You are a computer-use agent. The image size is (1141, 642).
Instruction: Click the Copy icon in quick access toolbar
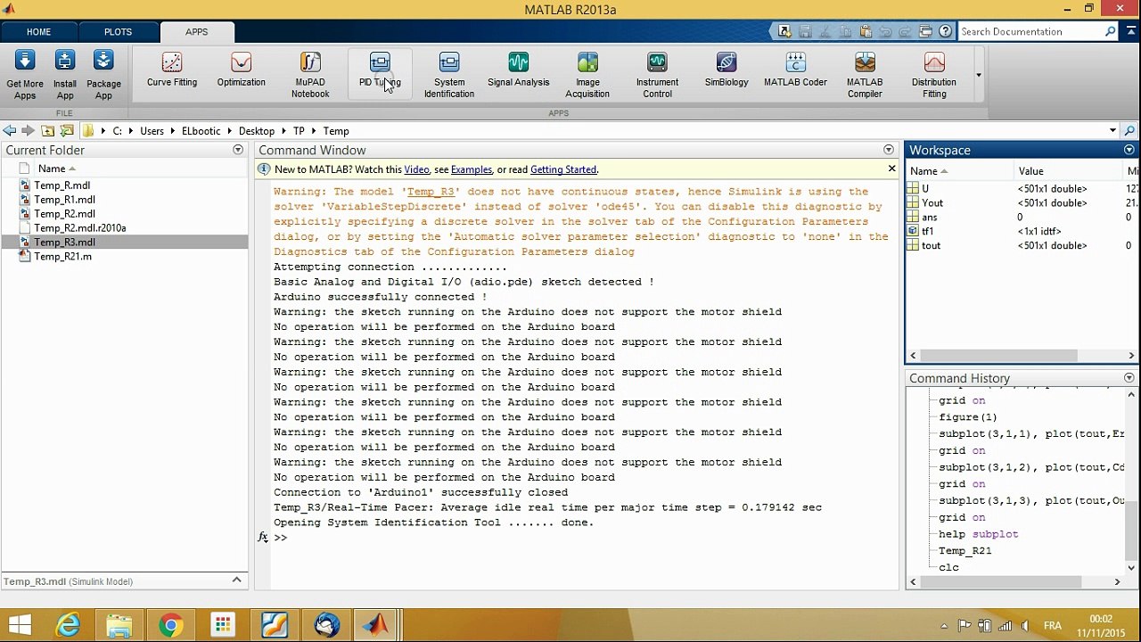click(x=845, y=31)
